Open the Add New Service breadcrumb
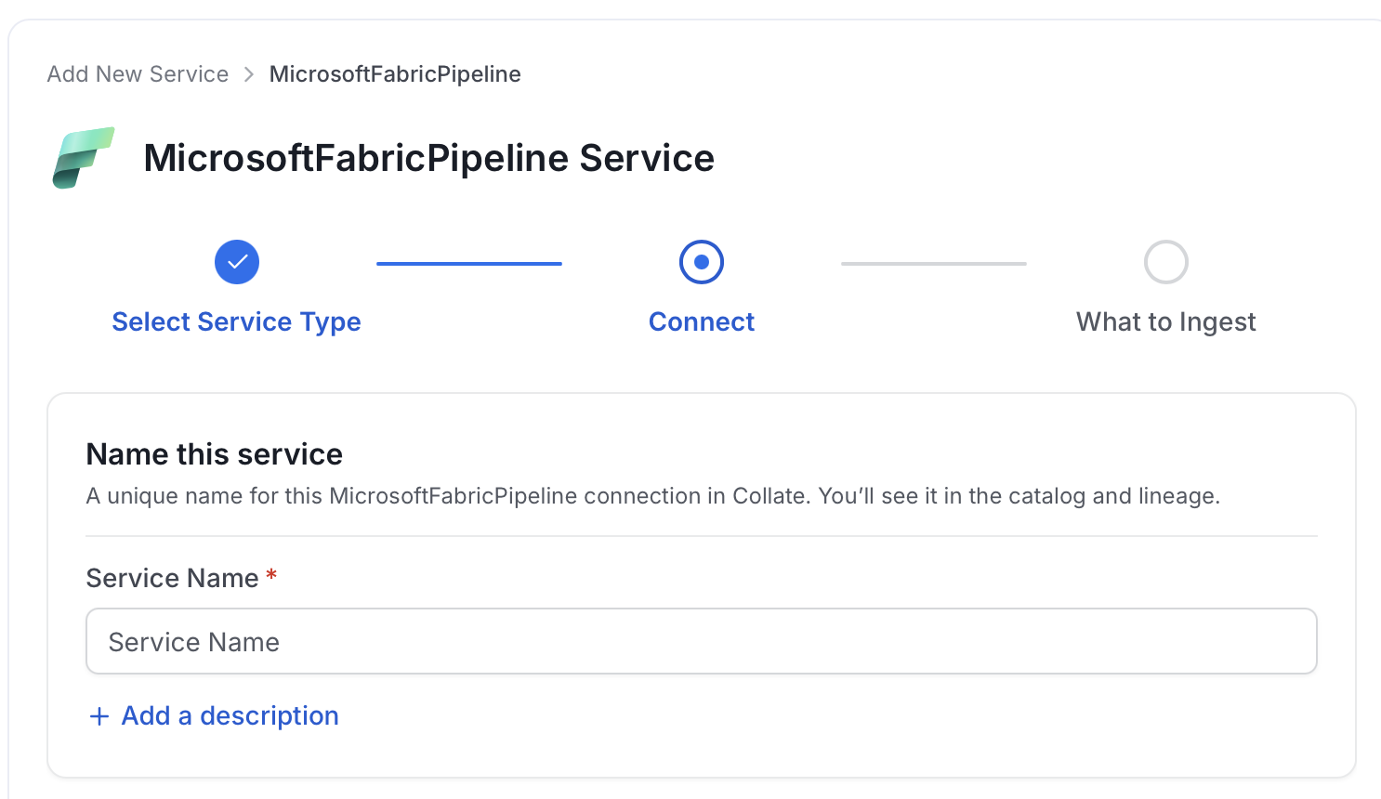This screenshot has height=799, width=1381. (138, 74)
